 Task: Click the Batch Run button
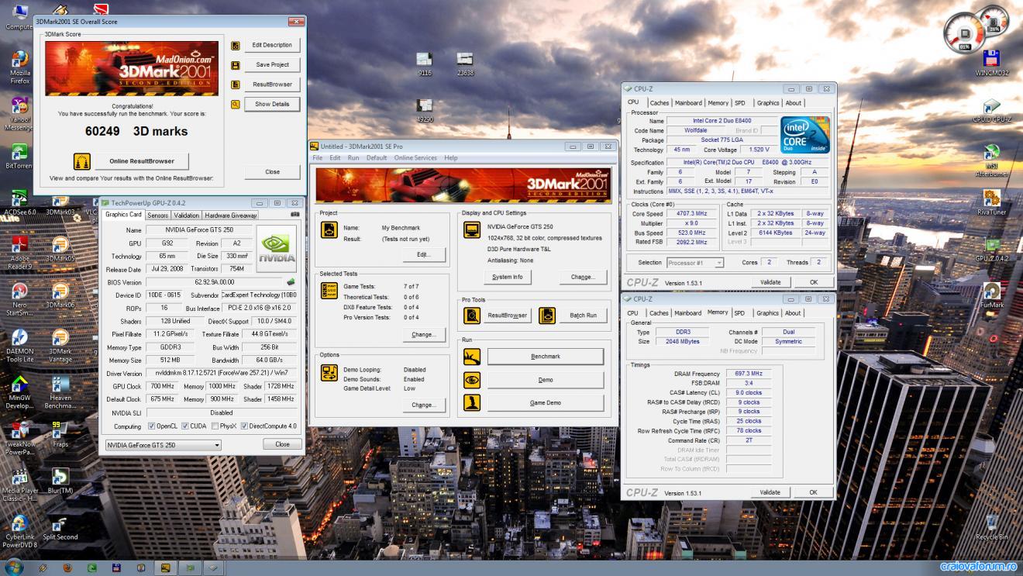[583, 316]
